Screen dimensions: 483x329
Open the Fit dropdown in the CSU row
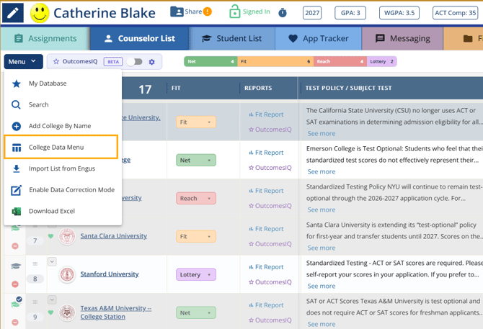[x=196, y=122]
